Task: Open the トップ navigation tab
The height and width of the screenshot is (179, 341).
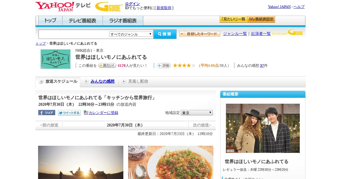Action: (x=50, y=21)
